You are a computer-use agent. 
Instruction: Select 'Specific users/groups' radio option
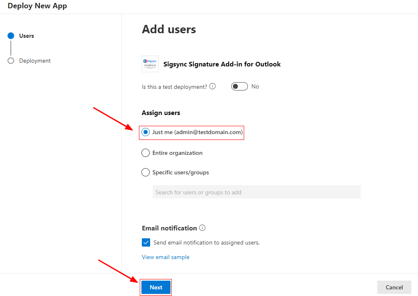click(x=146, y=172)
